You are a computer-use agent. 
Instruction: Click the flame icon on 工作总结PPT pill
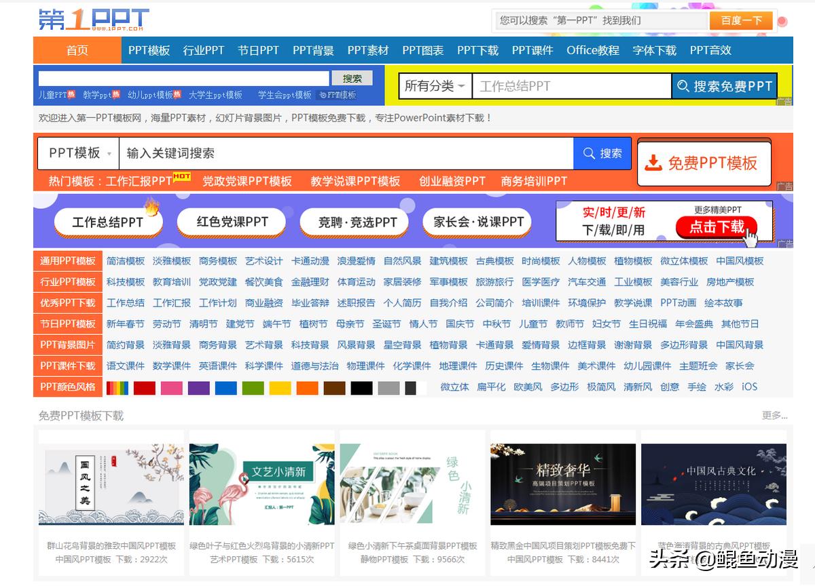click(x=151, y=206)
